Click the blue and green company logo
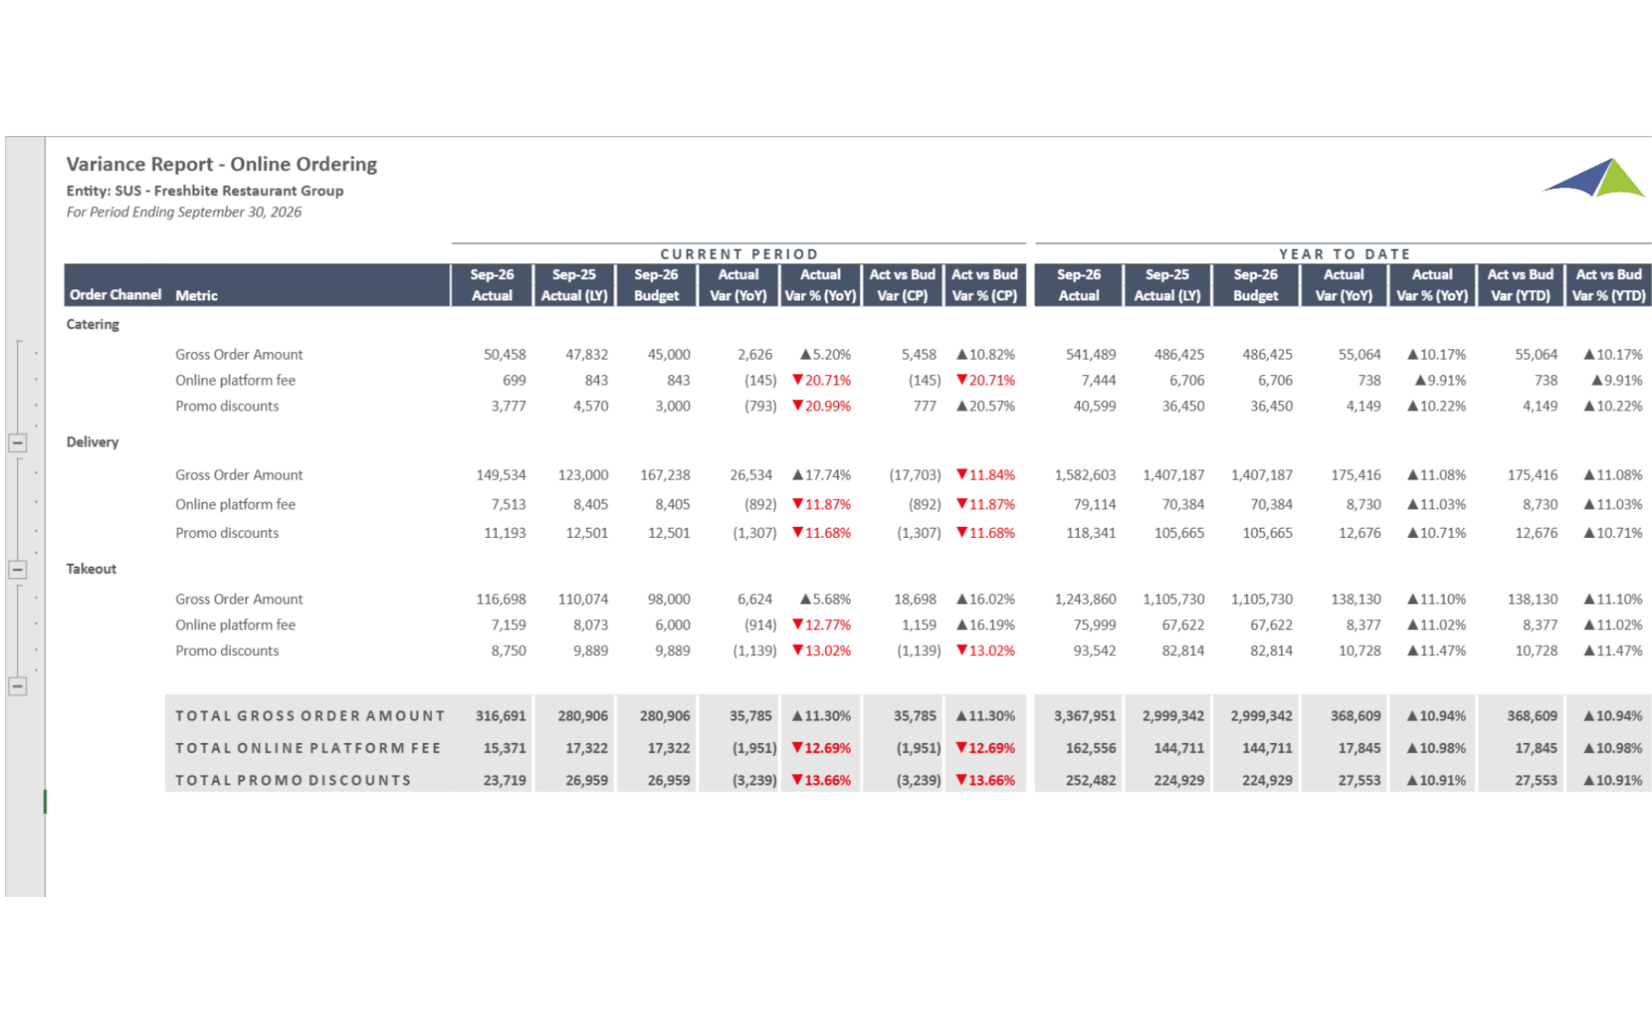This screenshot has width=1652, height=1033. pyautogui.click(x=1593, y=178)
